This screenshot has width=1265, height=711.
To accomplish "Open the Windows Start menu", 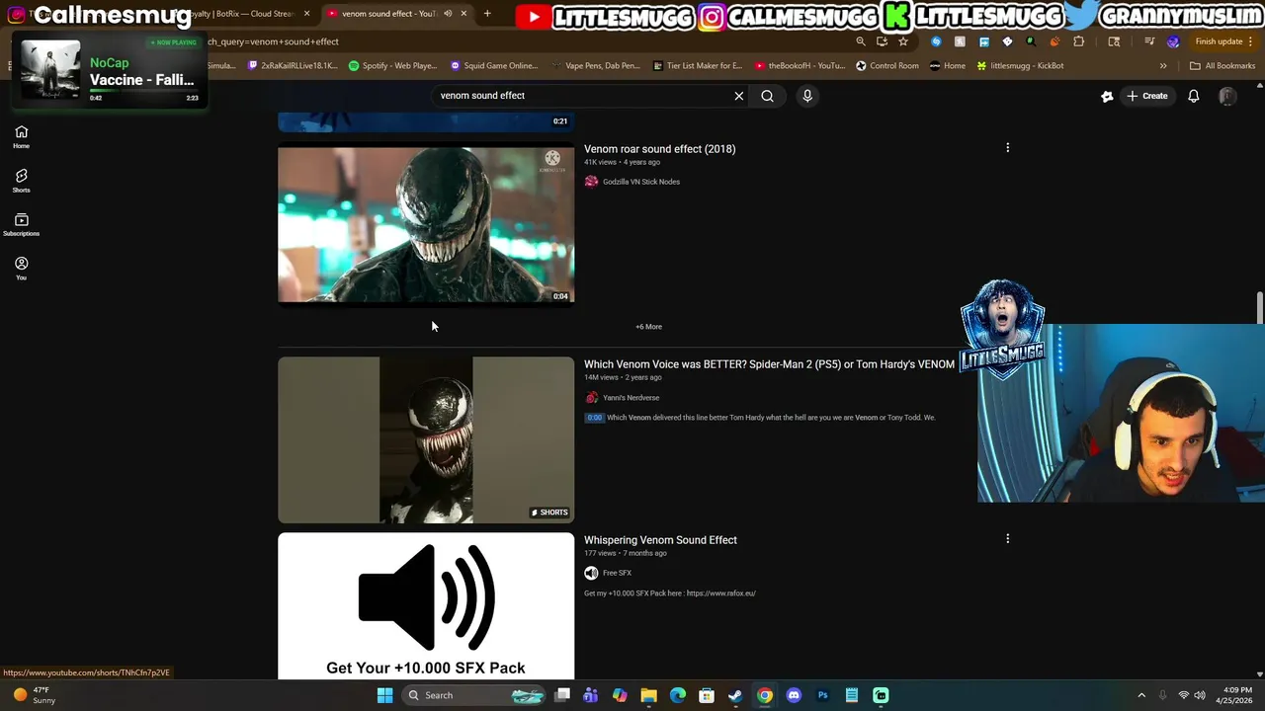I will coord(384,695).
